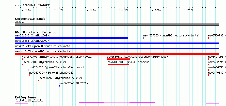Image resolution: width=226 pixels, height=106 pixels.
Task: Open the nsv516364 (Shaikh2009) variant label
Action: coord(32,41)
